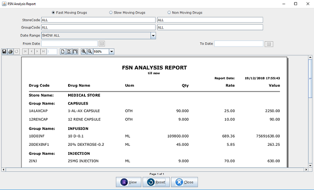Click the drug code 2INJ
The image size is (314, 190).
(33, 161)
